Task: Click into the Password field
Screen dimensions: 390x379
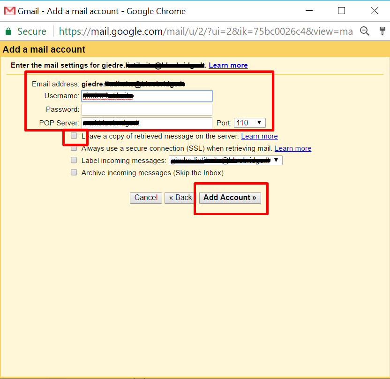Action: [147, 109]
